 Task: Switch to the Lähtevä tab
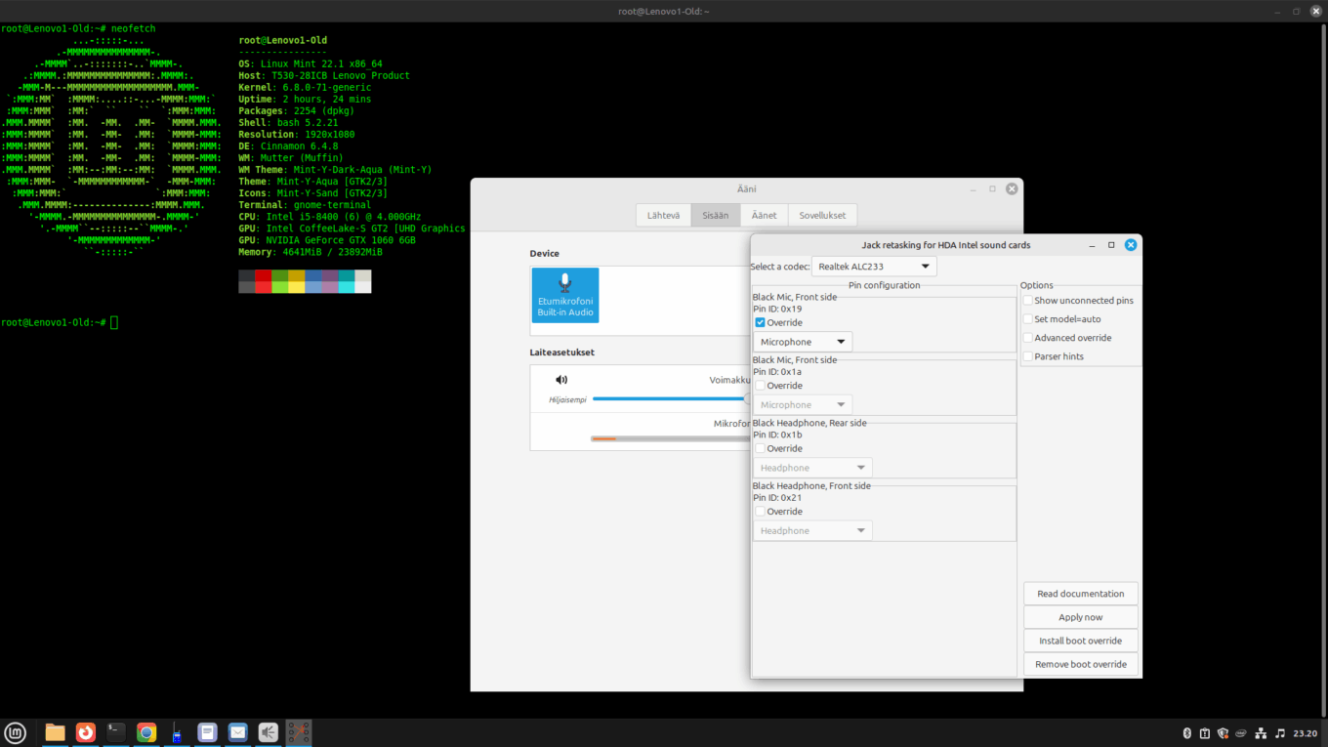(663, 215)
